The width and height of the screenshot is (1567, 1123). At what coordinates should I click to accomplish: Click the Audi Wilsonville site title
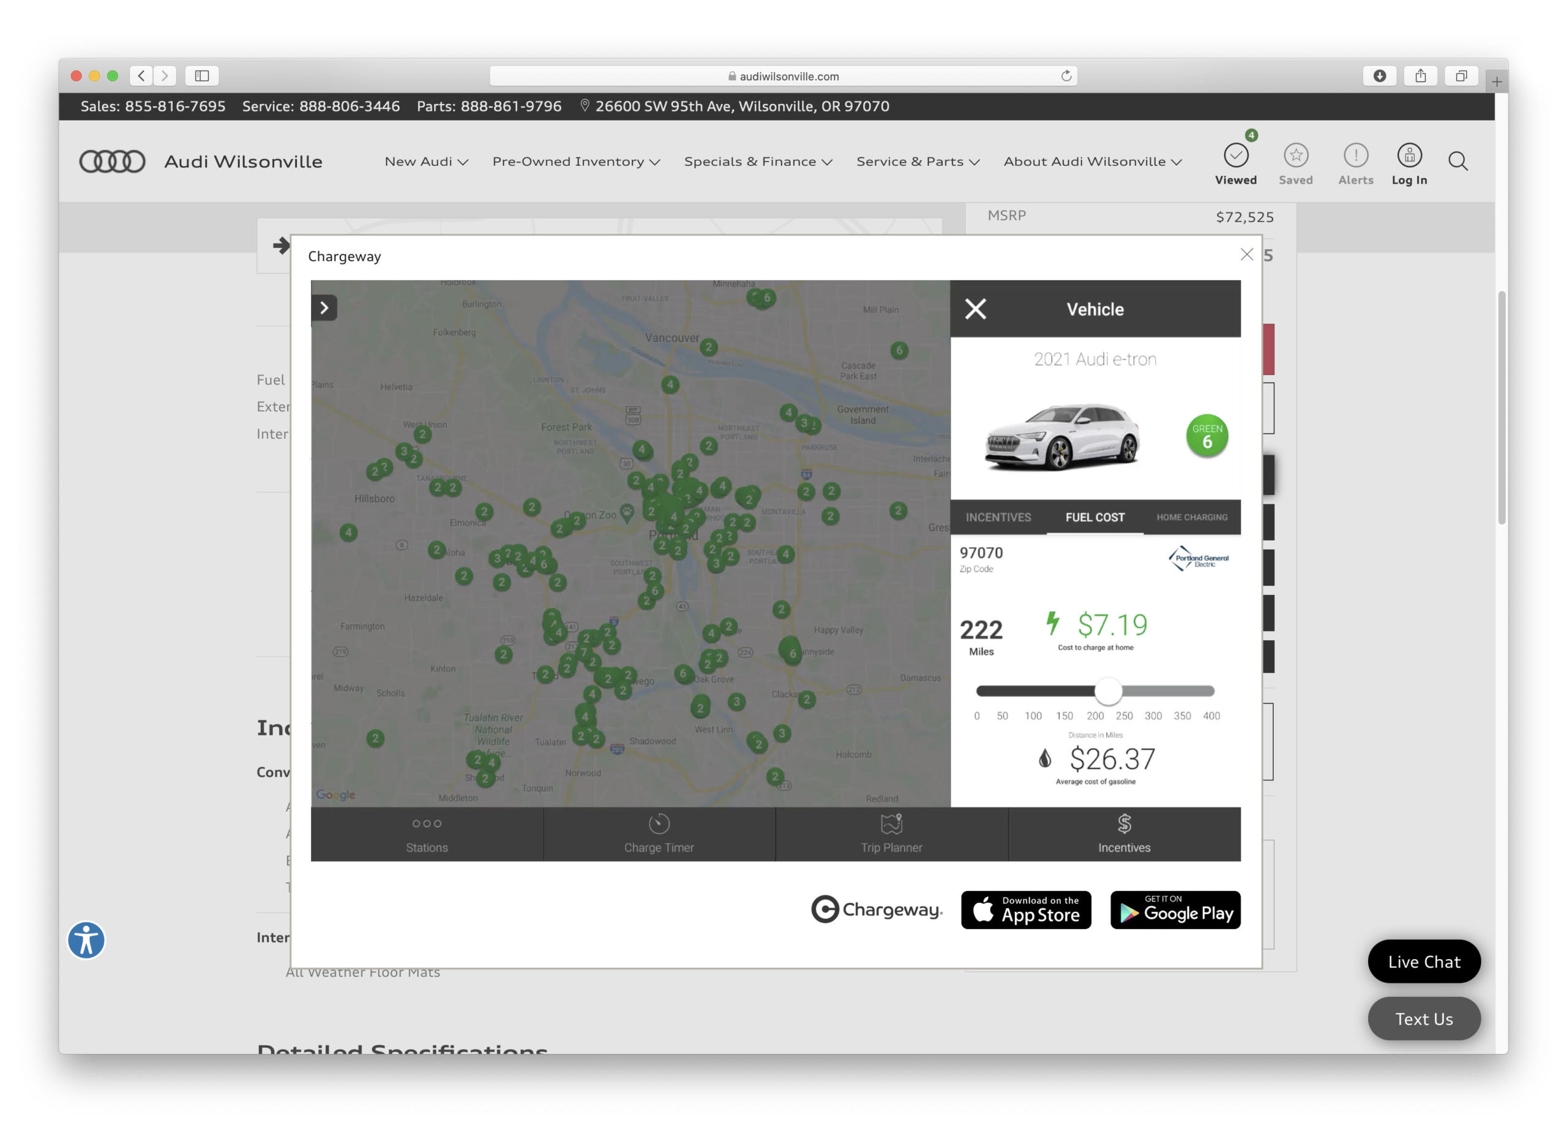tap(243, 162)
